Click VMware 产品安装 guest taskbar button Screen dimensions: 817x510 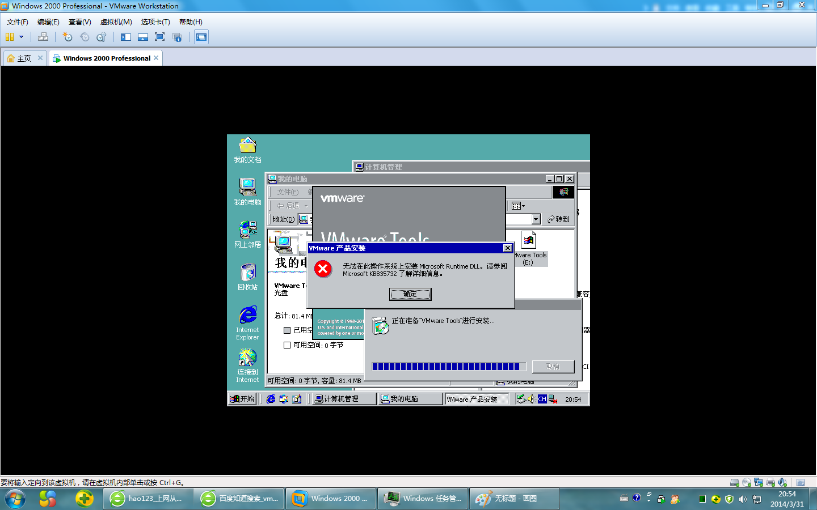point(477,399)
